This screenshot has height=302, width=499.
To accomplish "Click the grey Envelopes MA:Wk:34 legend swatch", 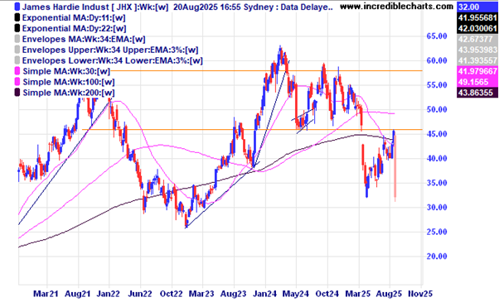I will point(17,39).
